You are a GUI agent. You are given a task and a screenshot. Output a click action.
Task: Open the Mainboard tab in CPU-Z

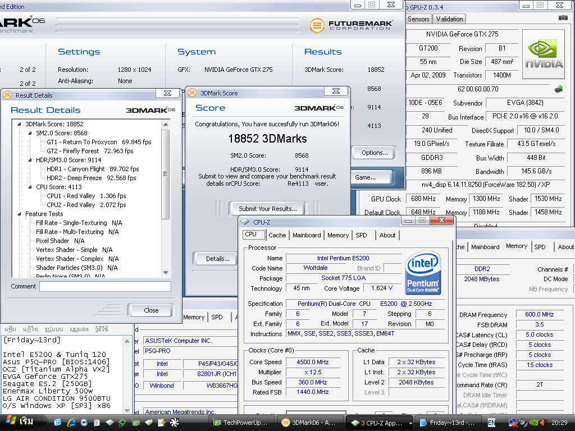click(x=307, y=235)
